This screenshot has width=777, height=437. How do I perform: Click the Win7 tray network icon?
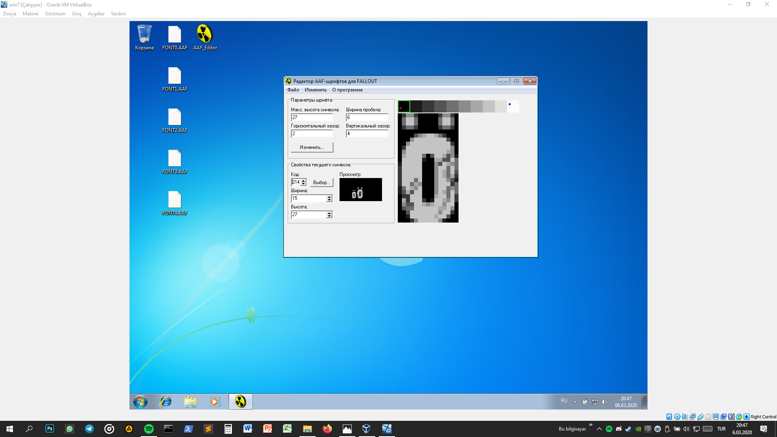tap(595, 402)
